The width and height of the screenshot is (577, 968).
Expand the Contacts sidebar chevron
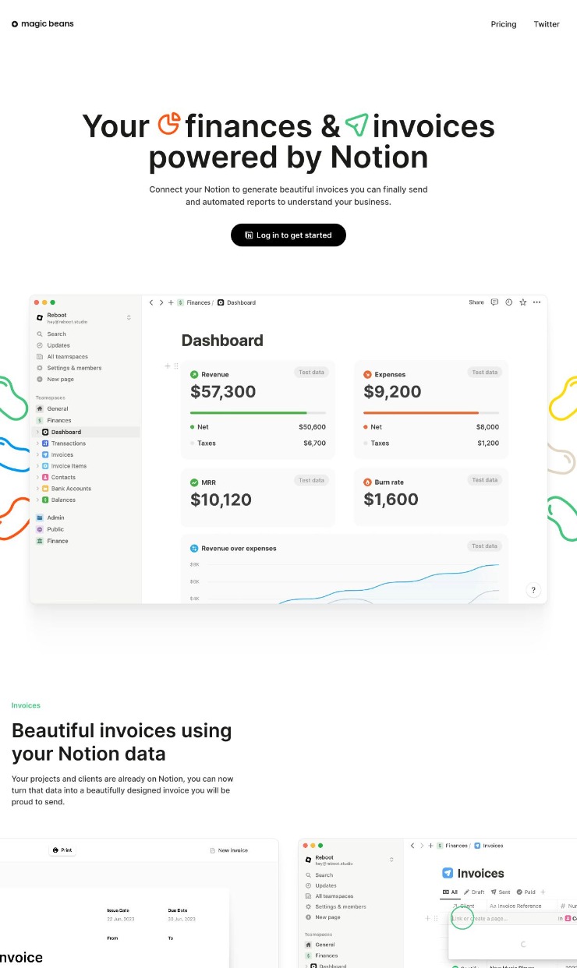click(37, 477)
